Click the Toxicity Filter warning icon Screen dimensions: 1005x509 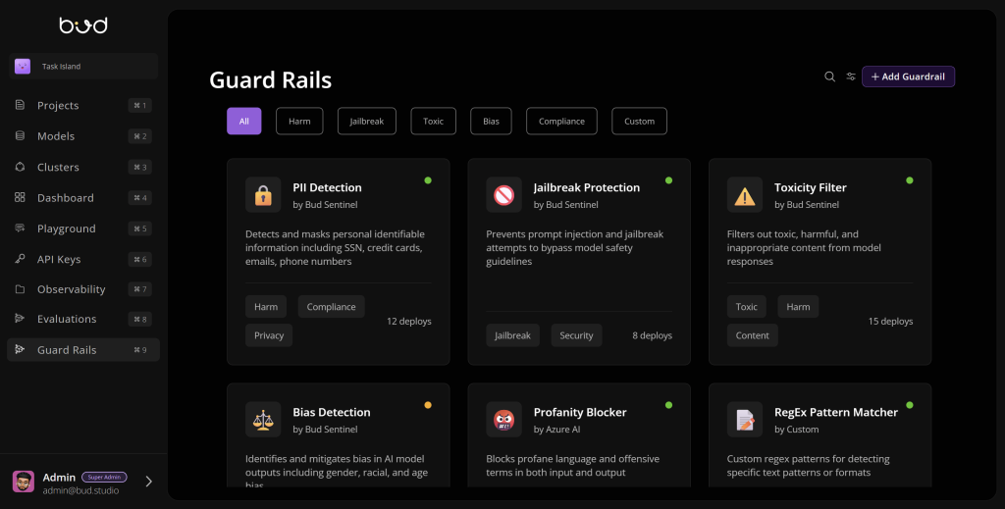(745, 195)
